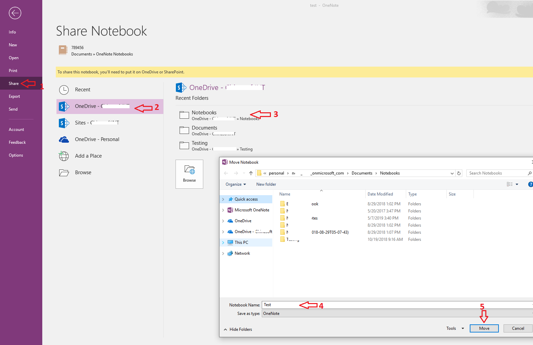Screen dimensions: 533x345
Task: Expand the address bar history dropdown
Action: point(452,173)
